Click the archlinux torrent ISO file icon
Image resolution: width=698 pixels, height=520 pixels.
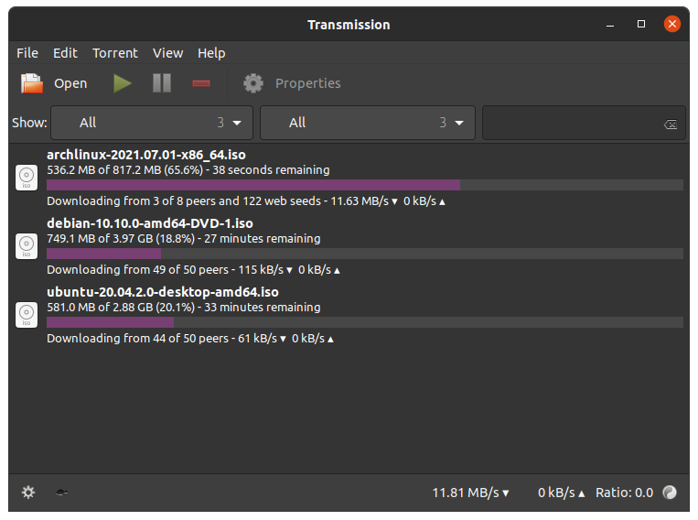click(x=27, y=178)
